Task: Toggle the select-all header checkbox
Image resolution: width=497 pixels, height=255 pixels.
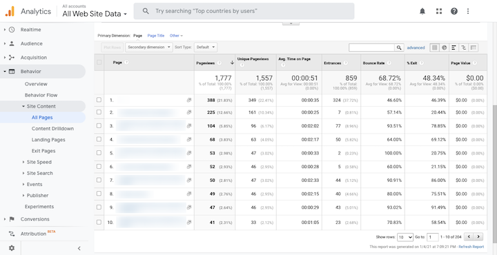Action: point(99,62)
